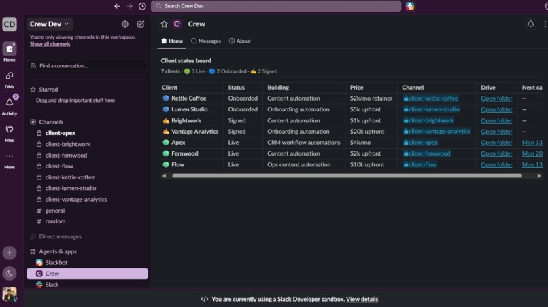Screen dimensions: 548x307
Task: Open workspace settings gear icon
Action: pyautogui.click(x=125, y=24)
